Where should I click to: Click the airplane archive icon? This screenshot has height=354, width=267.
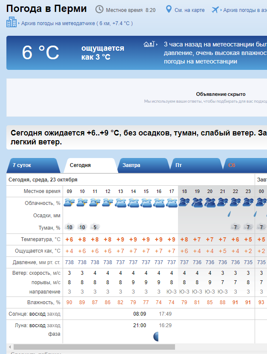pyautogui.click(x=215, y=10)
